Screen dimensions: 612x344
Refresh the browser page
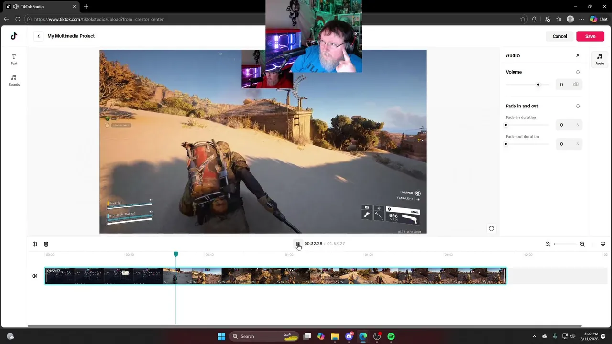coord(18,19)
